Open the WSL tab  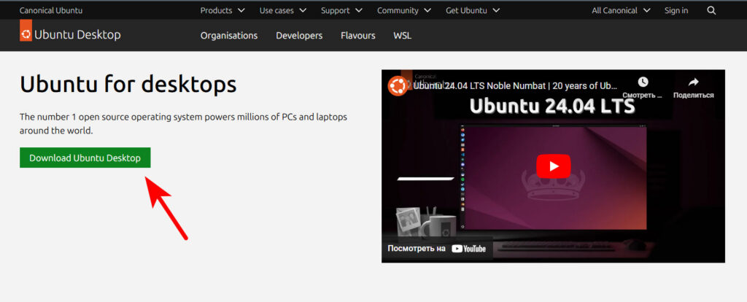[402, 36]
